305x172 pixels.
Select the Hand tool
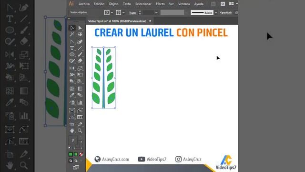[72, 130]
